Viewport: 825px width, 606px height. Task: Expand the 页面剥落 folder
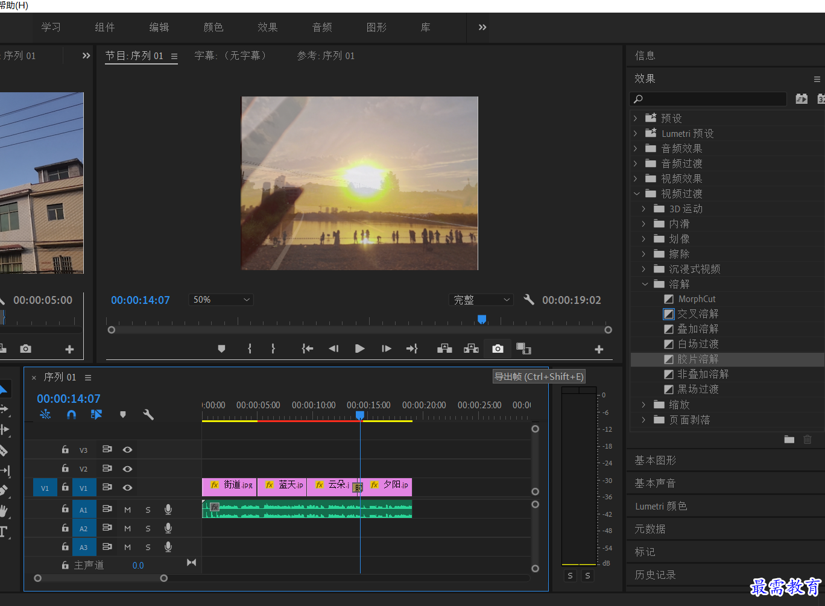click(643, 420)
